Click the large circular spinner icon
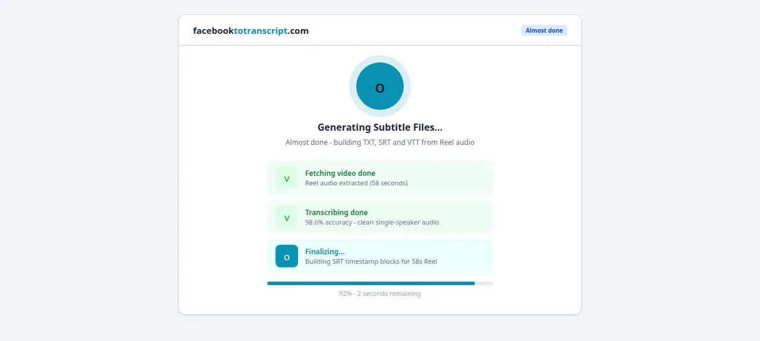 (x=380, y=86)
